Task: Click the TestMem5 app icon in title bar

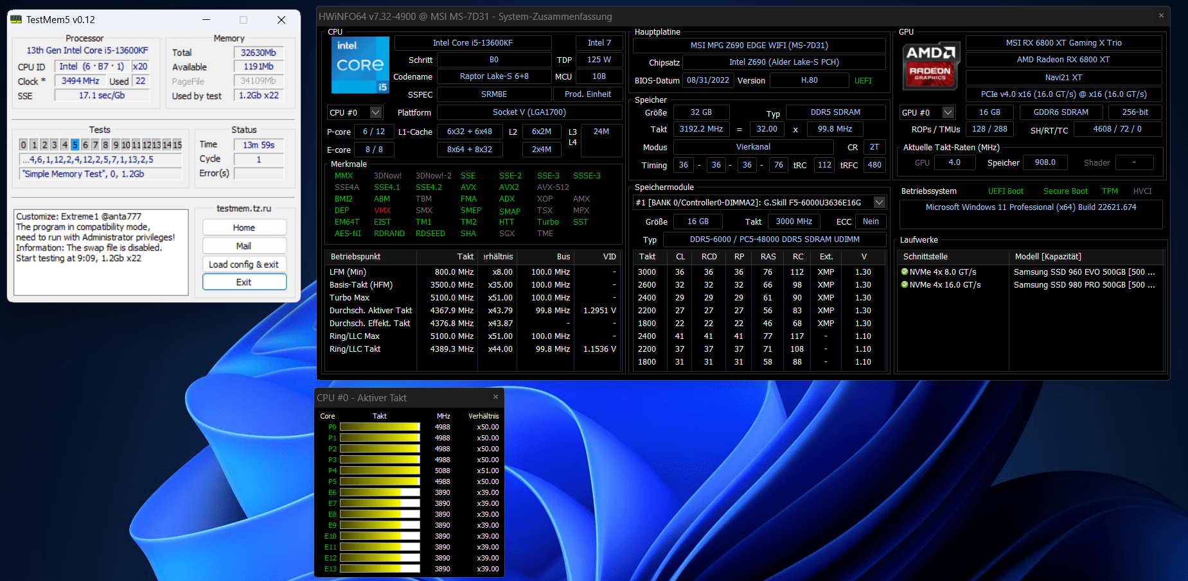Action: point(17,20)
